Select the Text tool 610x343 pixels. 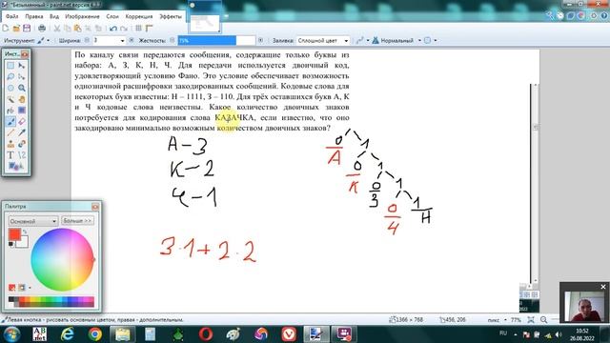click(x=10, y=155)
